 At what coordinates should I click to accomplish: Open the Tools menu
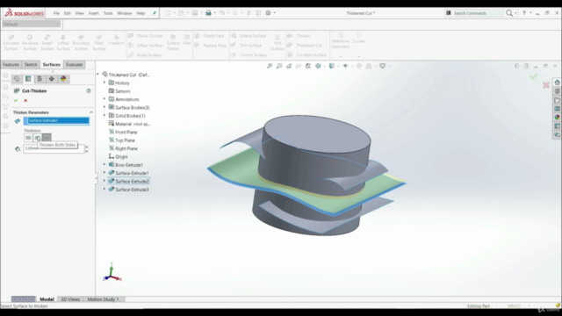click(108, 13)
